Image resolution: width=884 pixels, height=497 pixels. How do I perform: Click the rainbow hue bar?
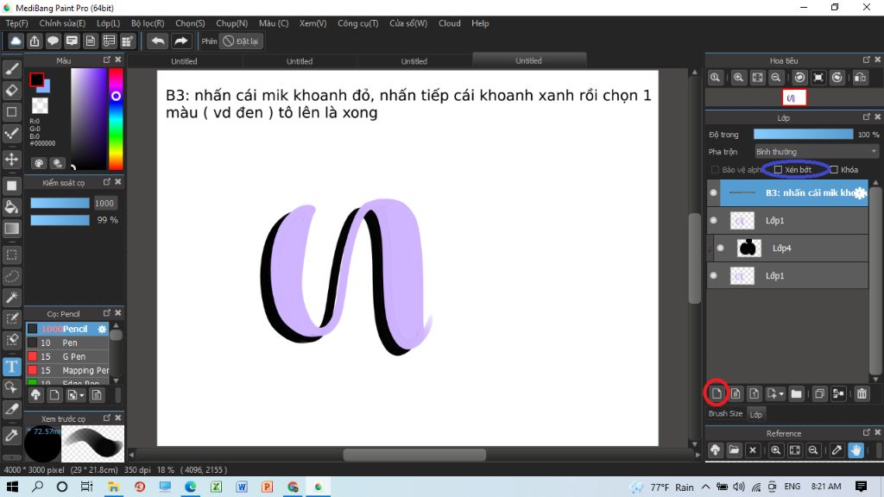coord(116,119)
